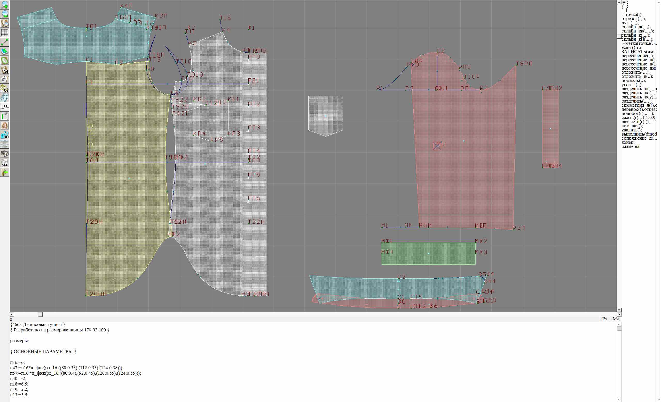Click the zoom in magnifier icon
Image resolution: width=661 pixels, height=402 pixels.
[x=5, y=5]
